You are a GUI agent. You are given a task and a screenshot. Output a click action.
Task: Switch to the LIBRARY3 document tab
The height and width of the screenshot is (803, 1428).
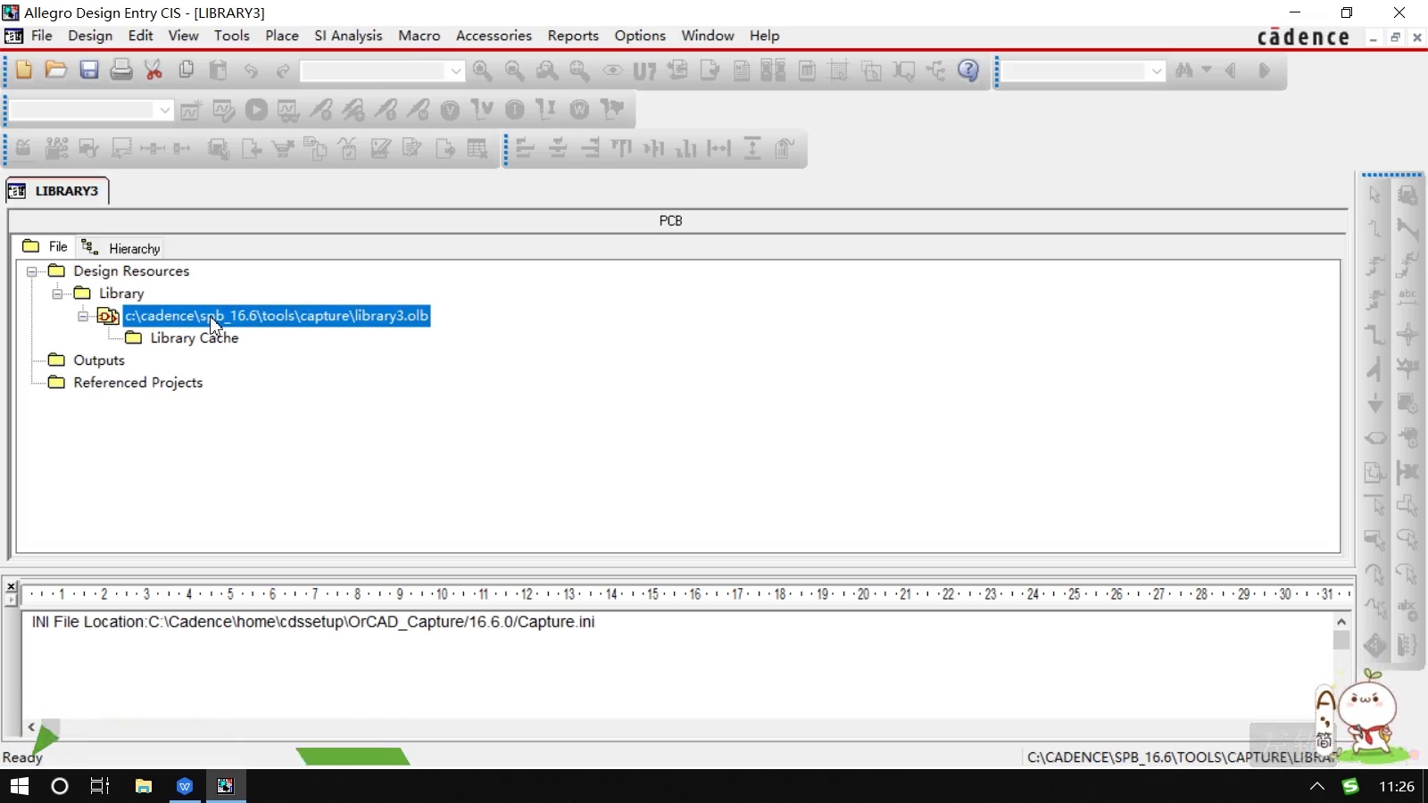57,191
